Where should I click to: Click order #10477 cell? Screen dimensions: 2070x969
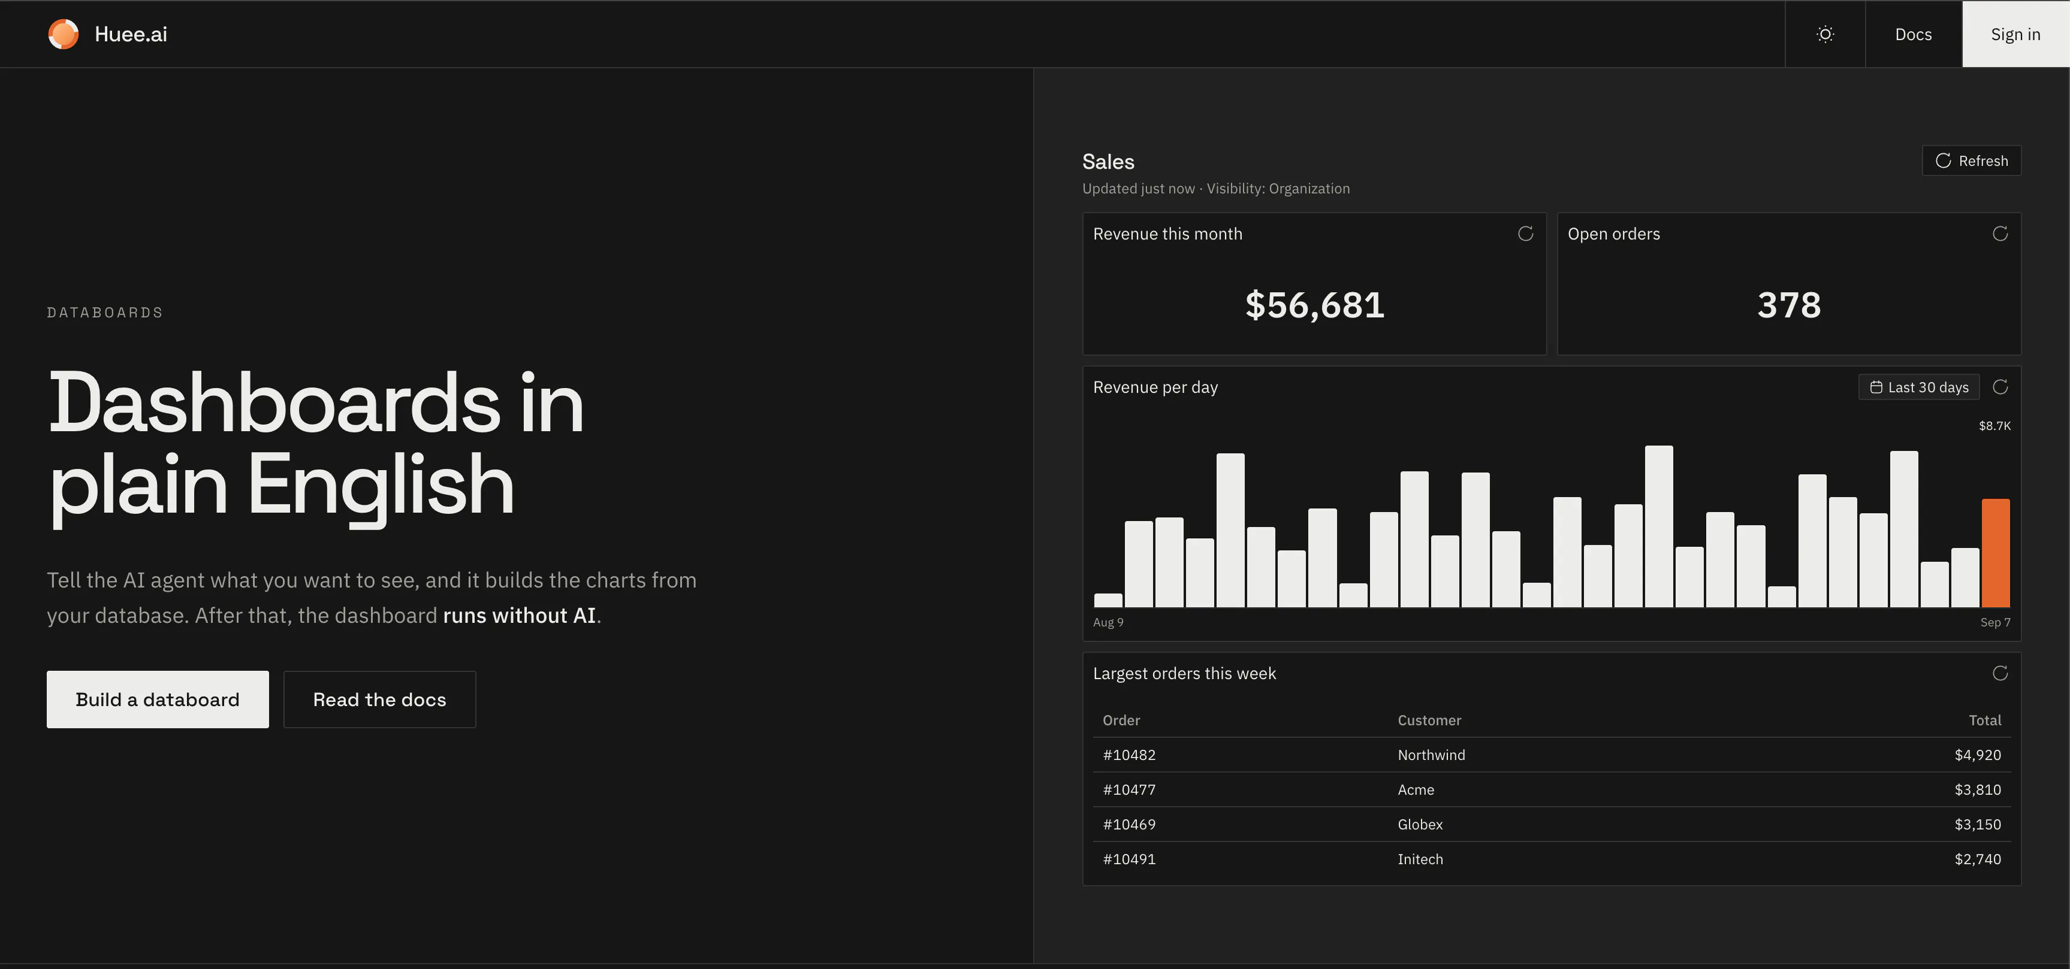1129,789
